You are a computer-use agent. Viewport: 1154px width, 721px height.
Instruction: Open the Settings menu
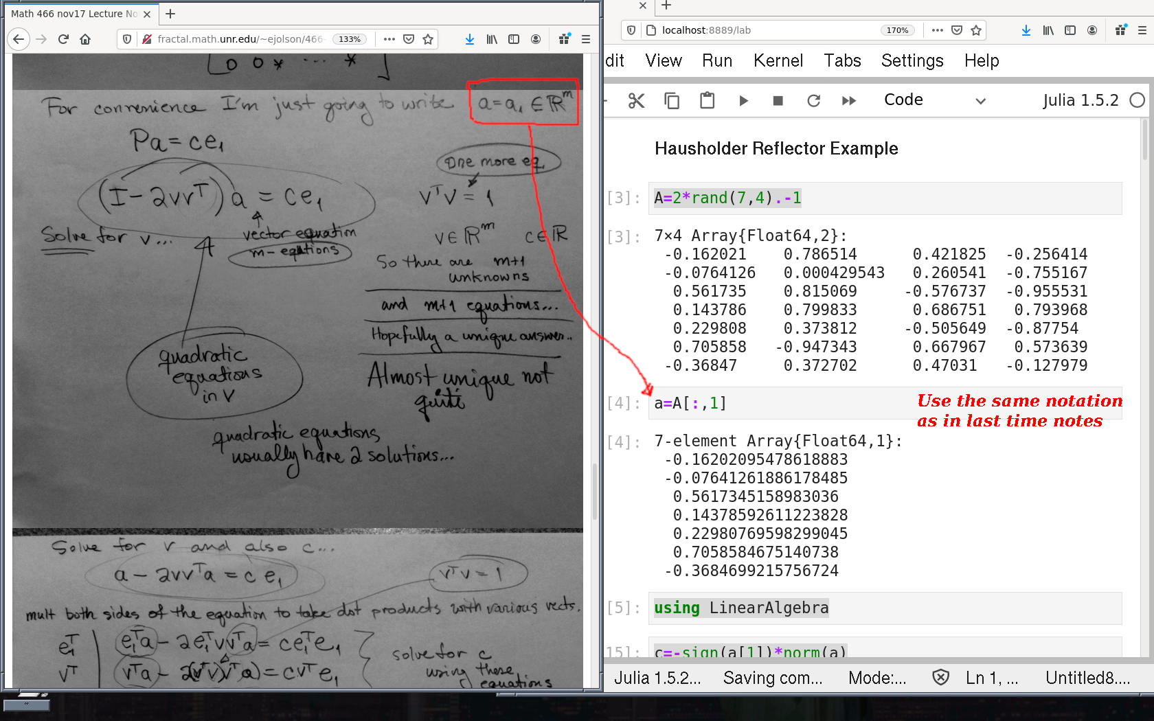coord(912,60)
